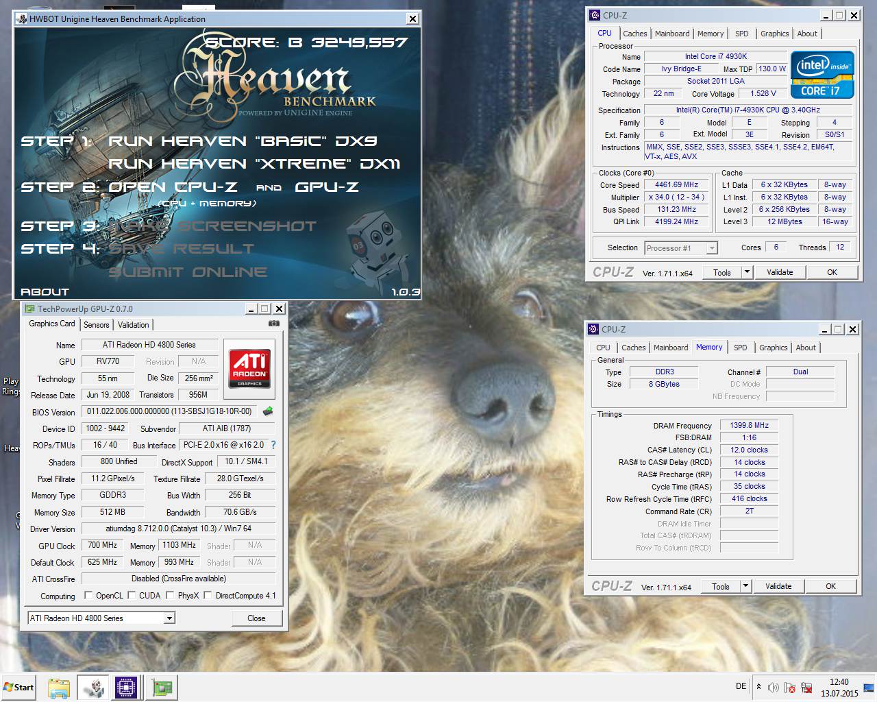Open the Mainboard tab in top CPU-Z window
The image size is (877, 702).
(672, 34)
